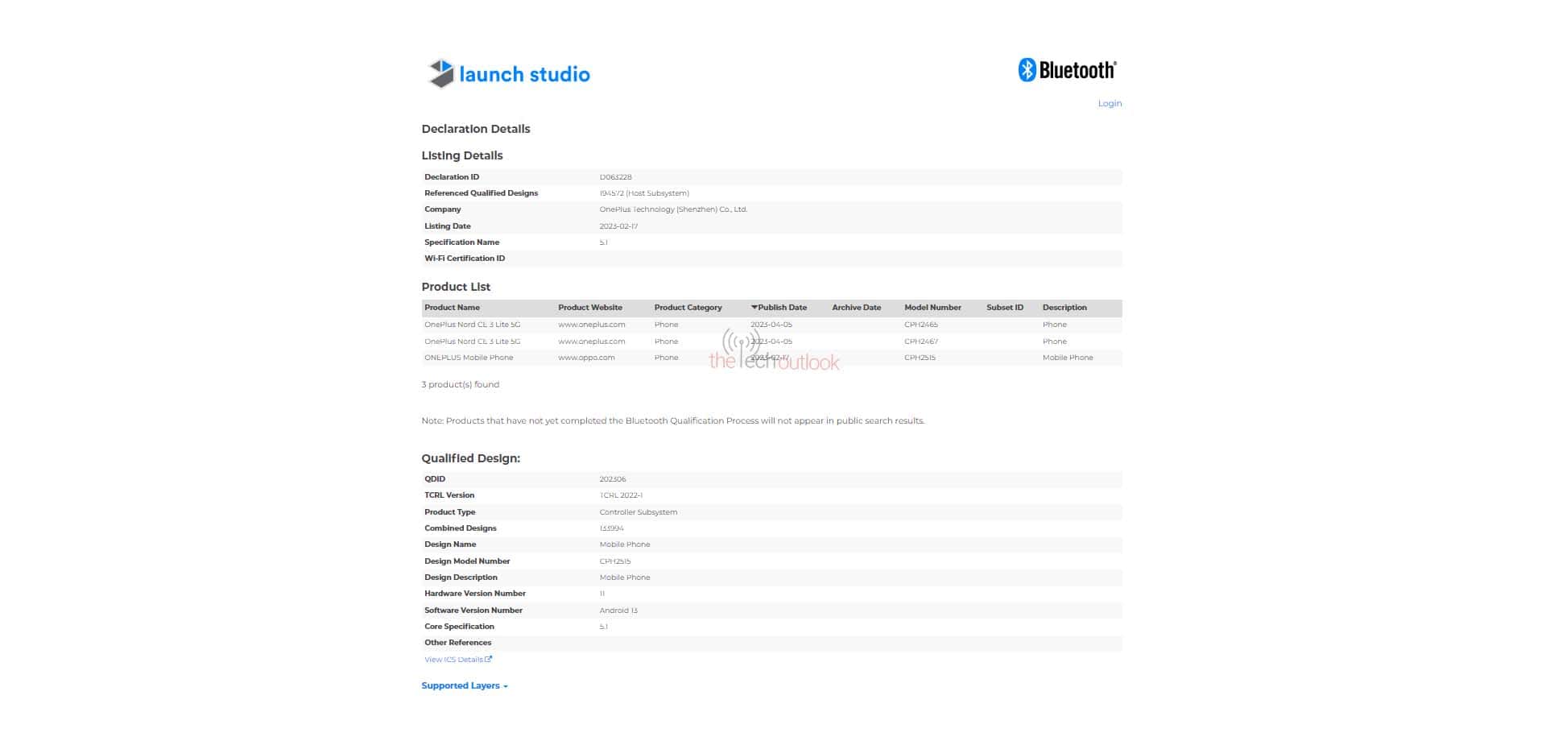Screen dimensions: 1546x741
Task: Click the '3 product(s) found' text
Action: [x=461, y=385]
